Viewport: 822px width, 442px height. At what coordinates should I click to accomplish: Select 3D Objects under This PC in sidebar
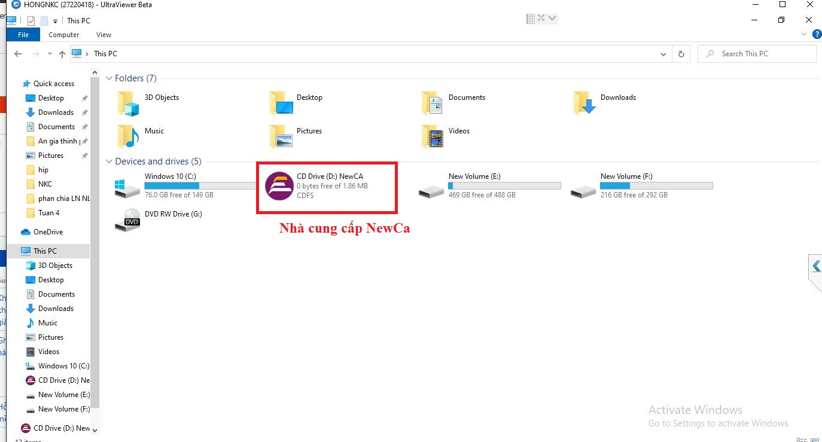[x=55, y=266]
